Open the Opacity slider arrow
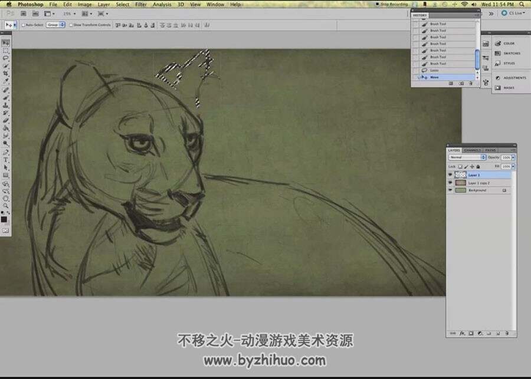Screen dimensions: 531x379 click(x=513, y=157)
